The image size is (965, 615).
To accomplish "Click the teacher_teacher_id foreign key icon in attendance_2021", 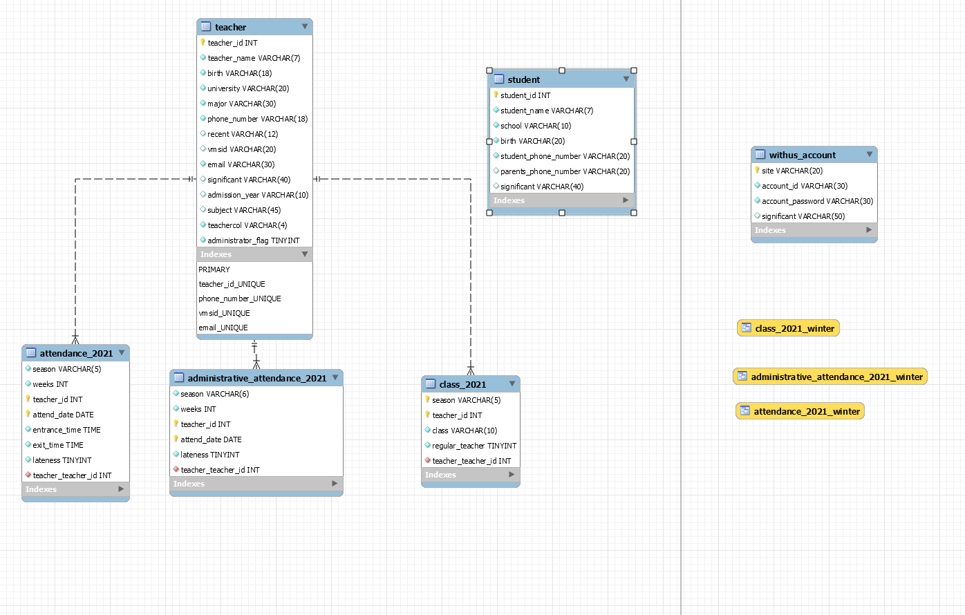I will (x=28, y=475).
